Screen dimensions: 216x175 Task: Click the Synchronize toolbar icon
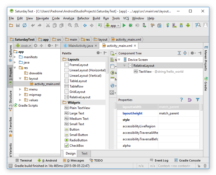coord(25,25)
